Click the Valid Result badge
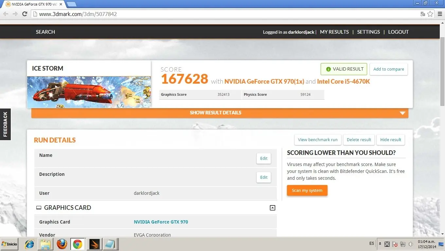 point(344,69)
